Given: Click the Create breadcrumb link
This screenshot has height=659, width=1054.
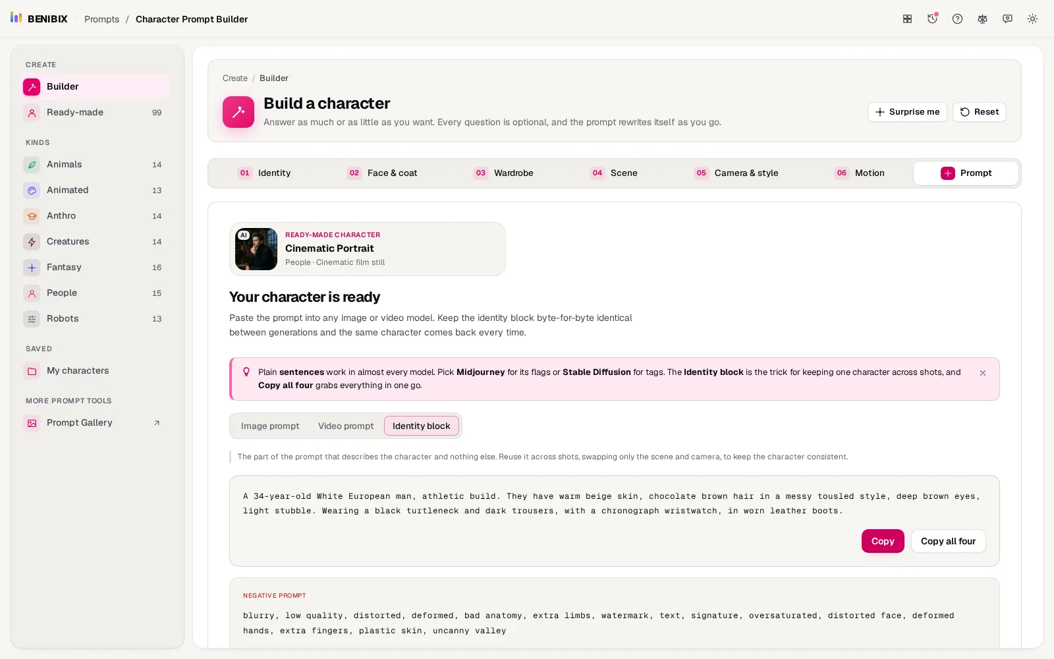Looking at the screenshot, I should click(235, 78).
